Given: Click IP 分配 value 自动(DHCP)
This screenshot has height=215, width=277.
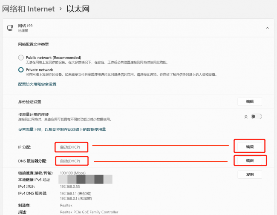Looking at the screenshot, I should coord(70,147).
